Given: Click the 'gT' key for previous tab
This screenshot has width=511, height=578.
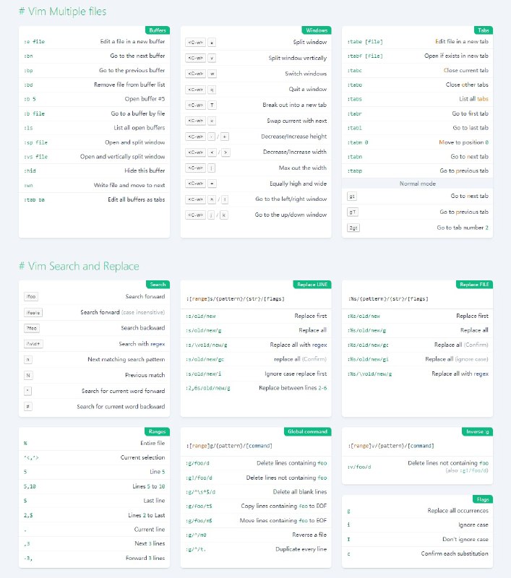Looking at the screenshot, I should point(353,212).
